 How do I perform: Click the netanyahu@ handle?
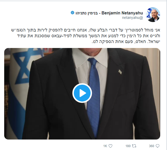click(x=132, y=18)
